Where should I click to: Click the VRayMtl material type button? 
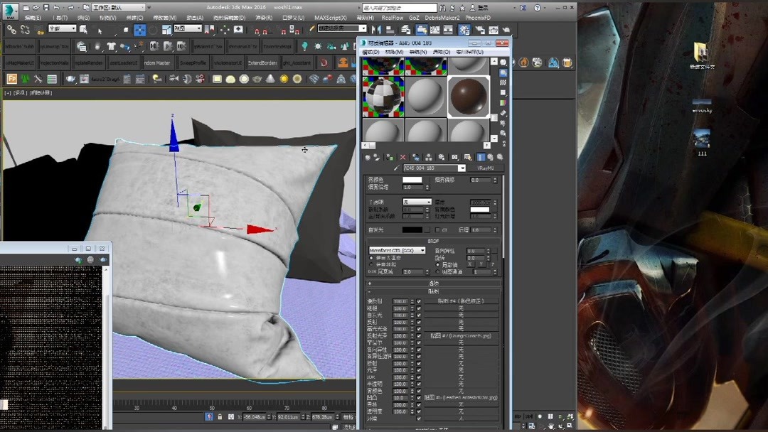point(488,168)
